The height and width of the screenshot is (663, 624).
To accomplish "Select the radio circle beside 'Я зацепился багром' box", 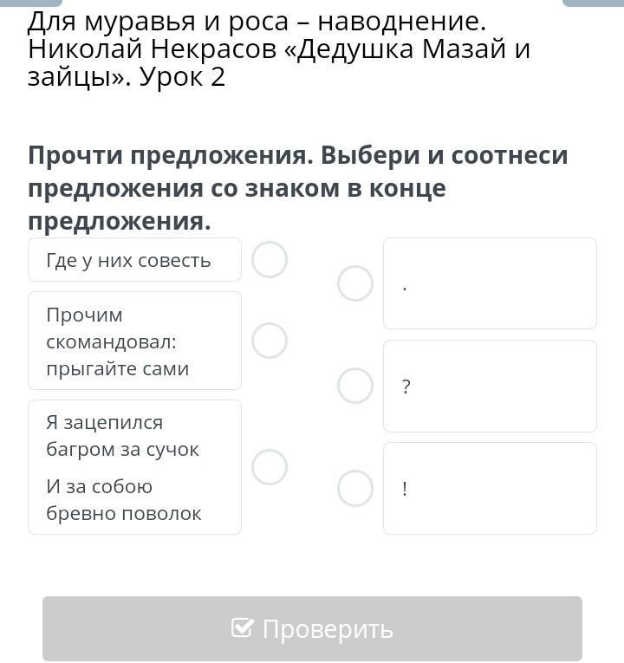I will point(270,467).
